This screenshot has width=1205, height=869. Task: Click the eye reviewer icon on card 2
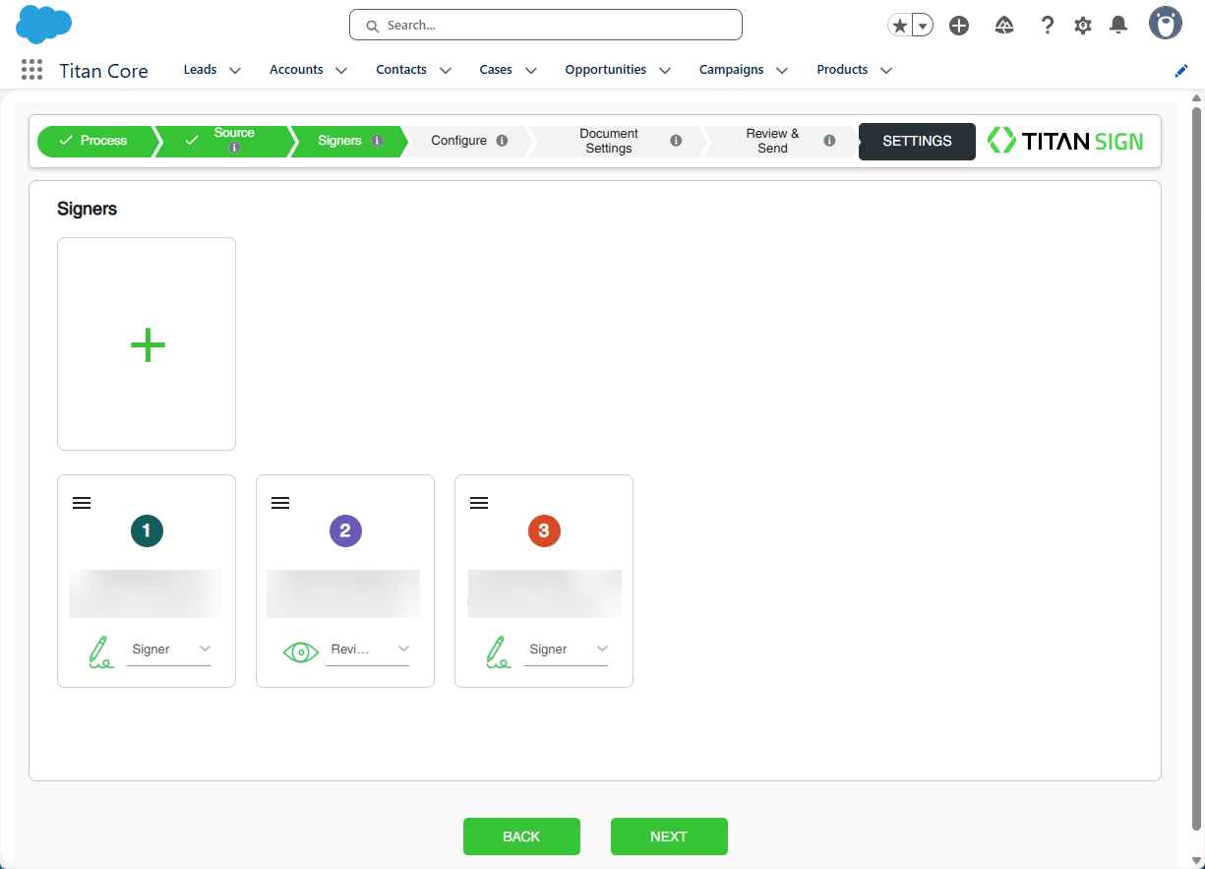[301, 652]
